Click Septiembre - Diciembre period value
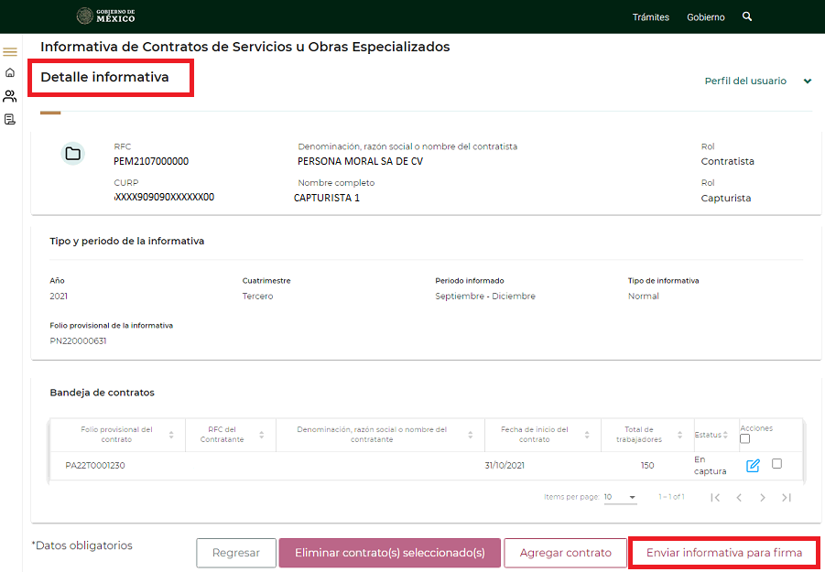This screenshot has width=825, height=572. click(x=485, y=296)
